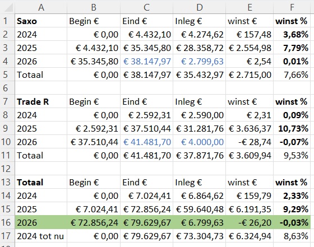Viewport: 314px width, 247px height.
Task: Select row 5 header
Action: (x=7, y=74)
